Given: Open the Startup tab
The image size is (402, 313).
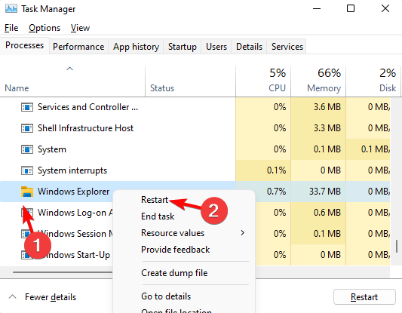Looking at the screenshot, I should [183, 47].
